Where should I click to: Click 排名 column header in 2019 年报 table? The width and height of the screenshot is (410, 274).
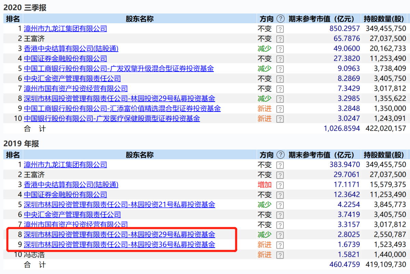13,155
